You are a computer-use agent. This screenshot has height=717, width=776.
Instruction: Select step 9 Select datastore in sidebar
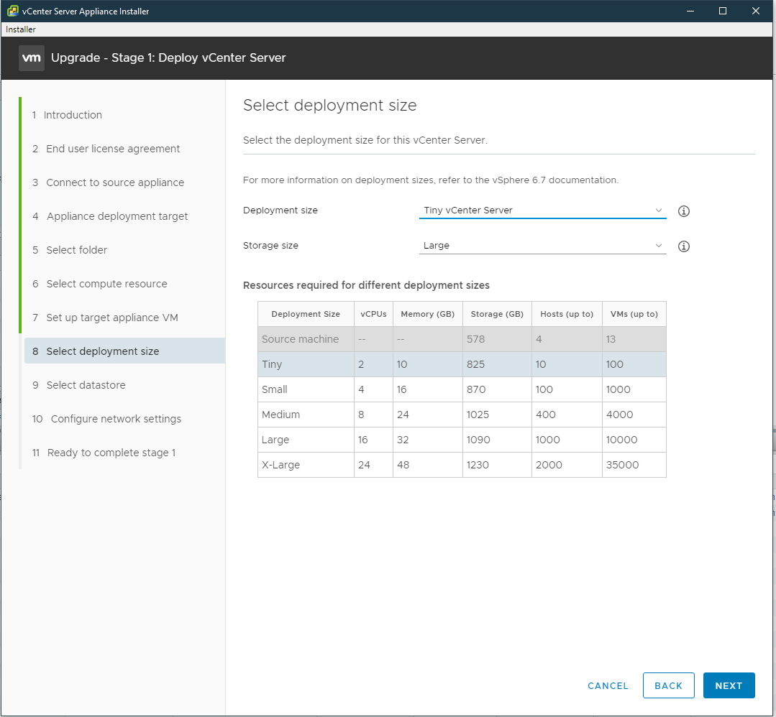click(x=87, y=384)
